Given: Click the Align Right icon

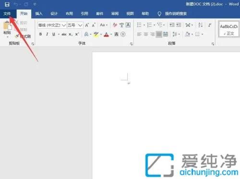Looking at the screenshot, I should (152, 34).
